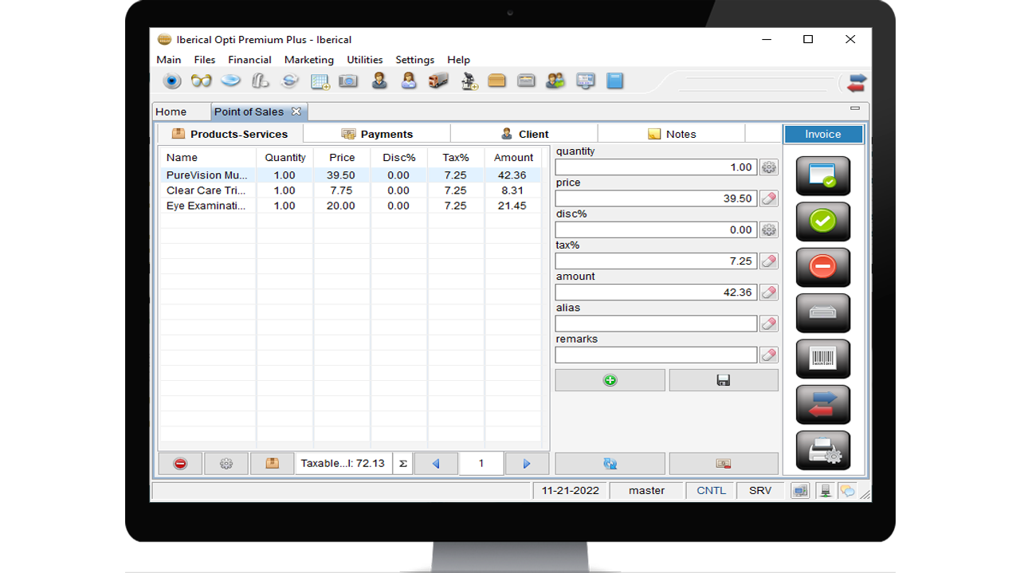Click the save floppy disk button

[x=724, y=380]
